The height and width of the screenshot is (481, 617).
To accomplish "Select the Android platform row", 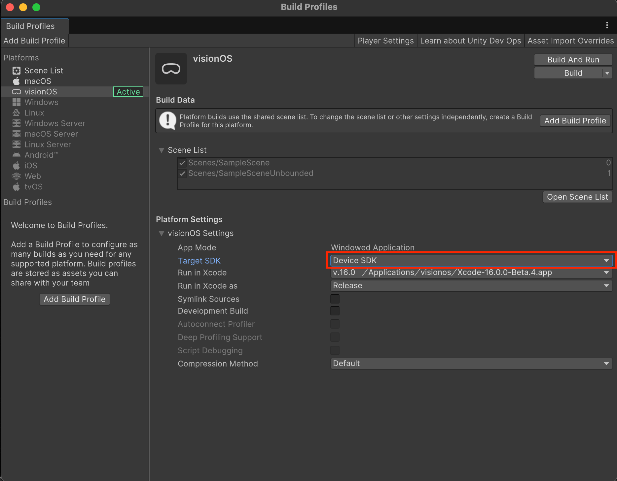I will point(75,155).
